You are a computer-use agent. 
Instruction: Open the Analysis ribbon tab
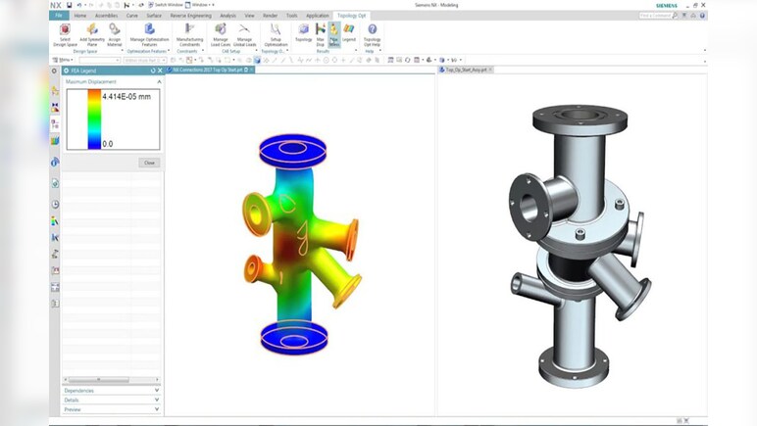tap(227, 16)
